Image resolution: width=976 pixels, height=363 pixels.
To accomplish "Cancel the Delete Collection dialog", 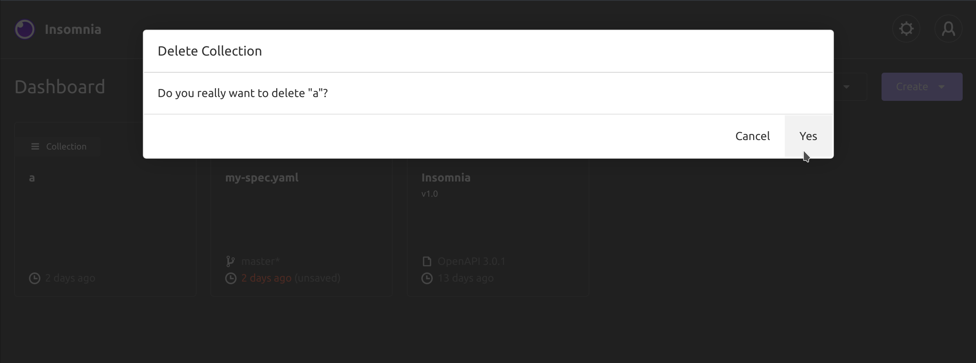I will (753, 136).
